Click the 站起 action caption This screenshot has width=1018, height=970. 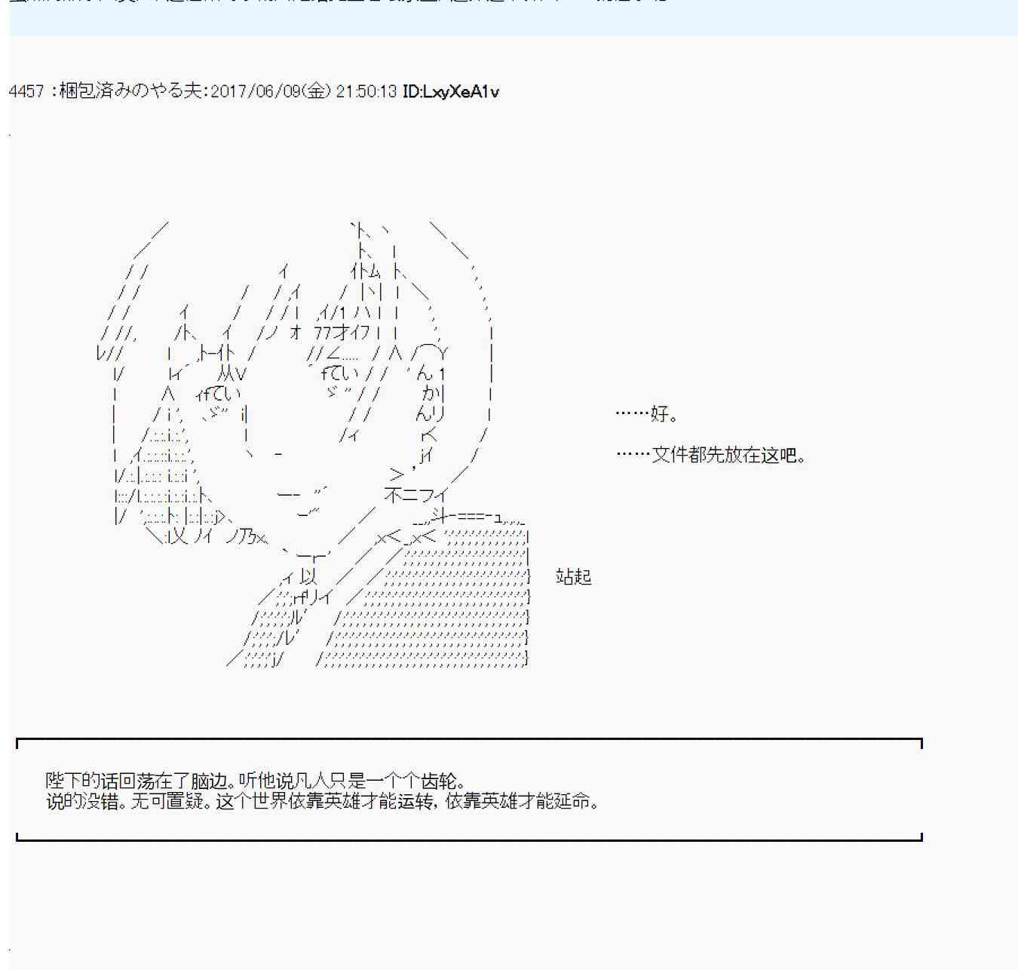click(573, 577)
